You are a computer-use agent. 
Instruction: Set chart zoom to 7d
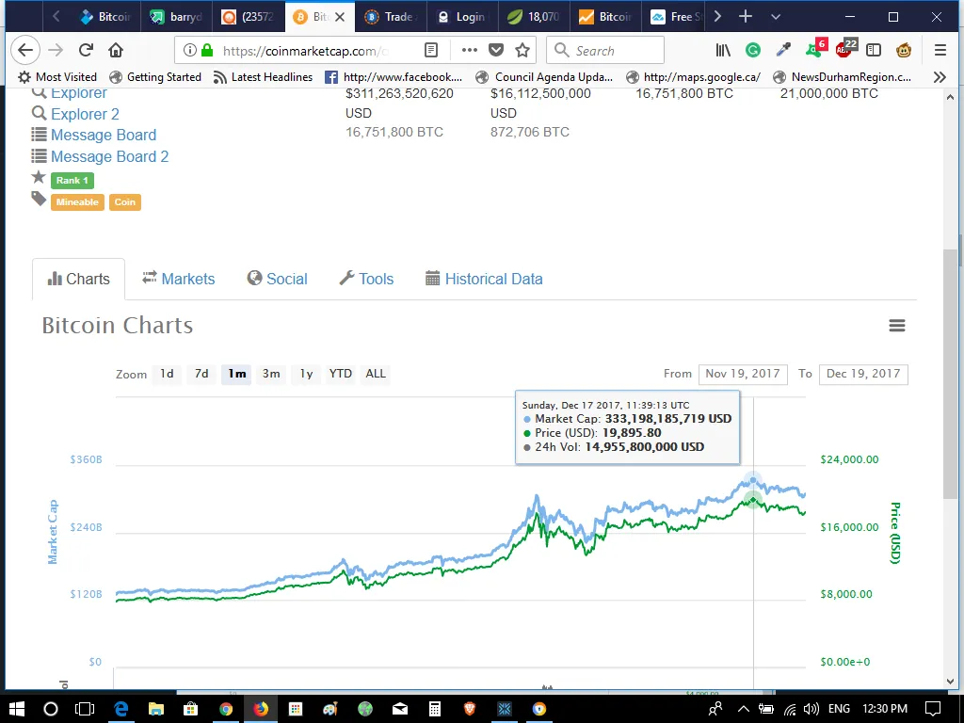[x=201, y=374]
